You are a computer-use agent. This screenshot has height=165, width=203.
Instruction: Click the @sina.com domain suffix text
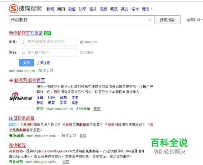89,42
